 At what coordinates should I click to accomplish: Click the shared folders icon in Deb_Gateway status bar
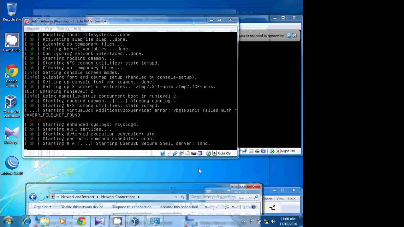[187, 153]
